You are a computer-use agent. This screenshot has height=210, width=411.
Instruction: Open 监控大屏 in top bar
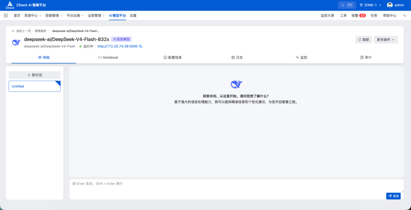tap(327, 16)
